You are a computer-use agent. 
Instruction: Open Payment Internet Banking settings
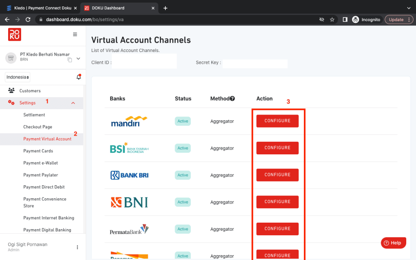pos(49,218)
